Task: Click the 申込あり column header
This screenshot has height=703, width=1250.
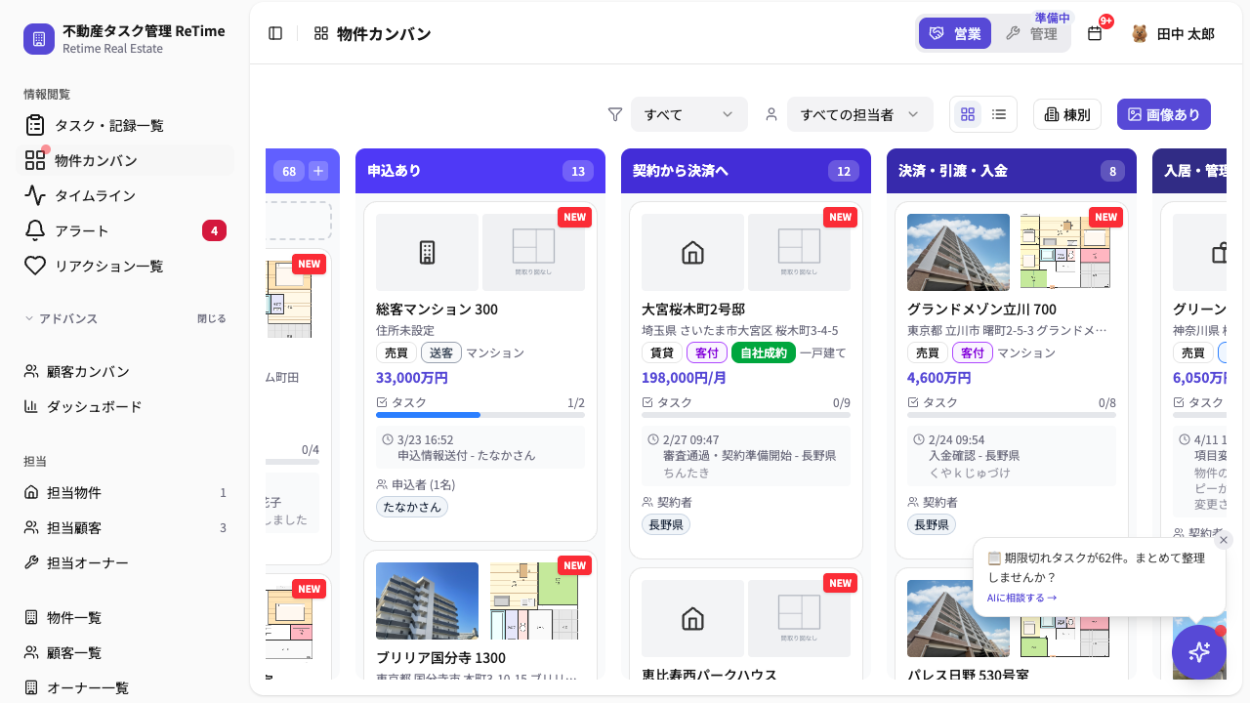Action: (480, 171)
